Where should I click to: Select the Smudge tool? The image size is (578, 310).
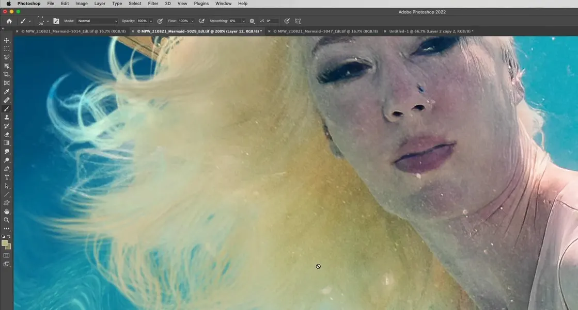click(x=7, y=152)
